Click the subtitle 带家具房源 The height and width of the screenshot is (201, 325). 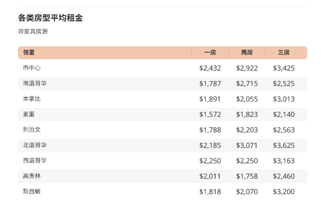coord(33,32)
